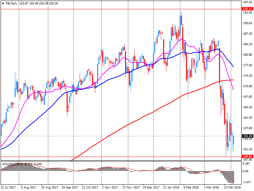Select the 157.80 price axis value
The image size is (254, 191).
tap(248, 128)
